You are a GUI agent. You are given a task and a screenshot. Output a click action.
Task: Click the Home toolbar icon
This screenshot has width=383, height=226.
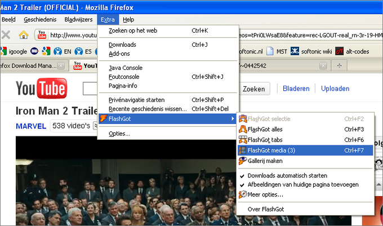pyautogui.click(x=24, y=35)
